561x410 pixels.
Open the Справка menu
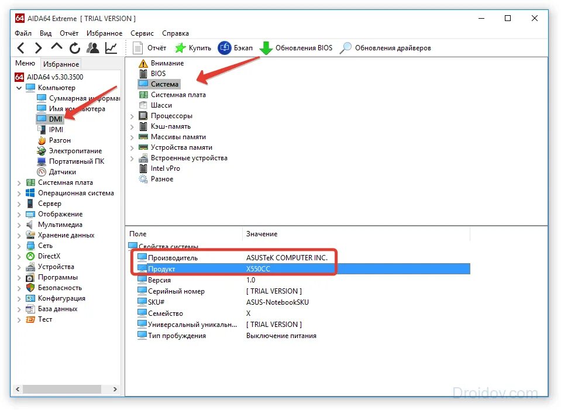click(175, 33)
